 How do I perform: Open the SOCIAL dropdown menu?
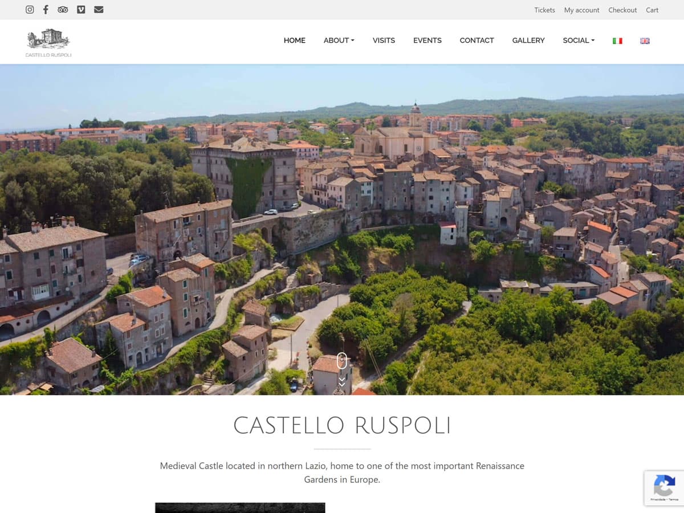click(x=578, y=40)
